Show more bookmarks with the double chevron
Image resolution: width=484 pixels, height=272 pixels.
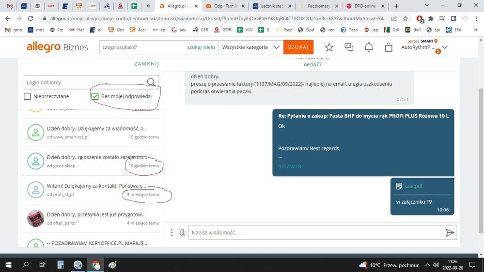pos(476,30)
